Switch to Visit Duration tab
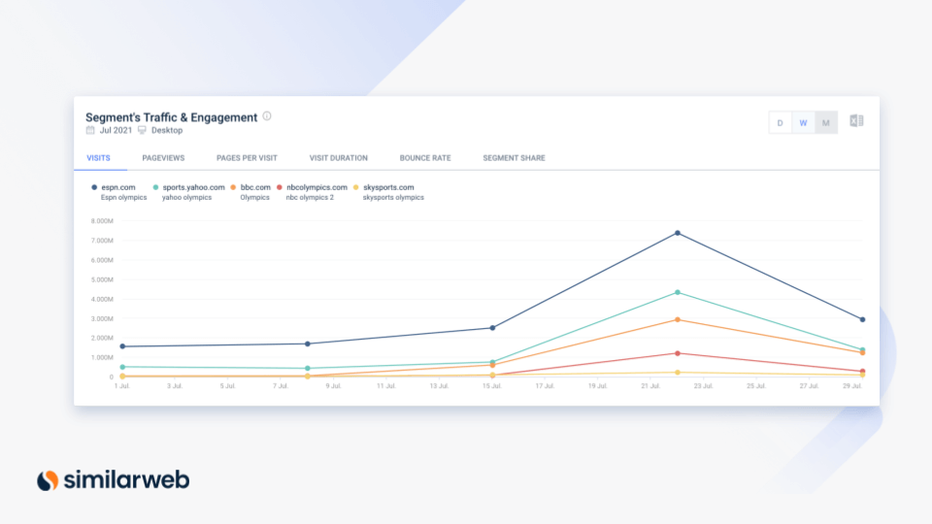Image resolution: width=932 pixels, height=524 pixels. click(x=338, y=158)
